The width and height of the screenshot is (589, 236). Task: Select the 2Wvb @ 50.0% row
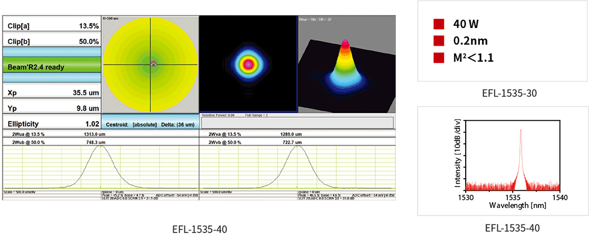[297, 141]
